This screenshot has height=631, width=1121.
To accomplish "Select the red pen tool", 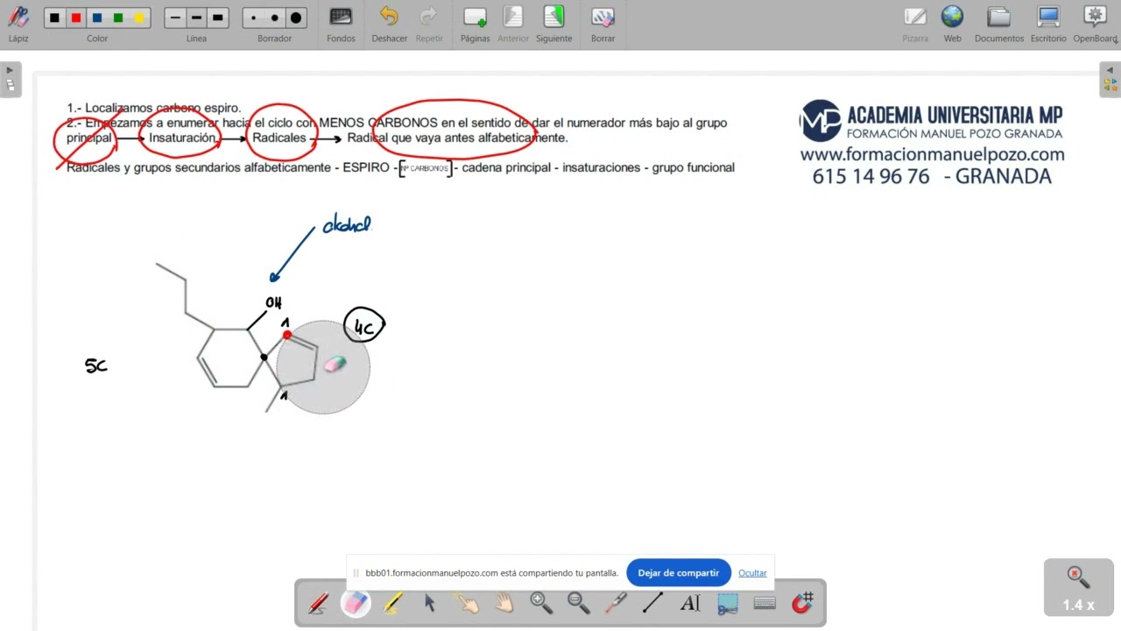I will 319,603.
